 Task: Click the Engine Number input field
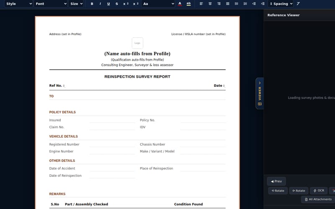coord(112,151)
